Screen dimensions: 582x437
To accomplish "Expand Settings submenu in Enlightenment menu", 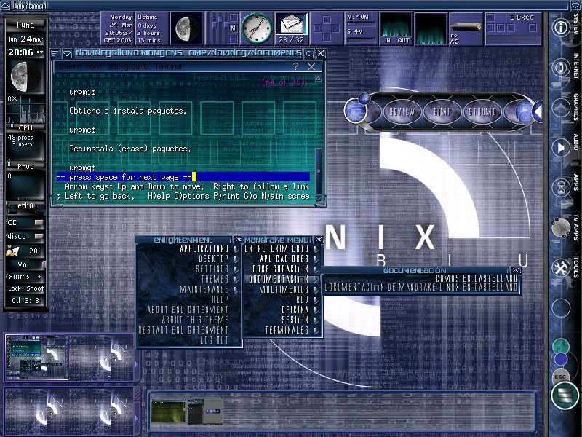I will click(x=189, y=269).
